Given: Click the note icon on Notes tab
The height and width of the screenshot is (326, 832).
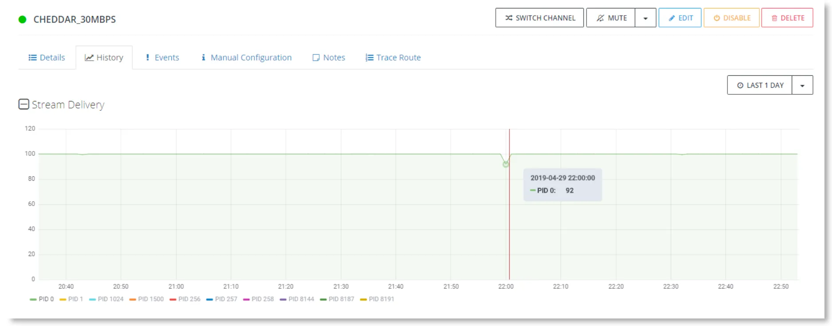Looking at the screenshot, I should (316, 58).
